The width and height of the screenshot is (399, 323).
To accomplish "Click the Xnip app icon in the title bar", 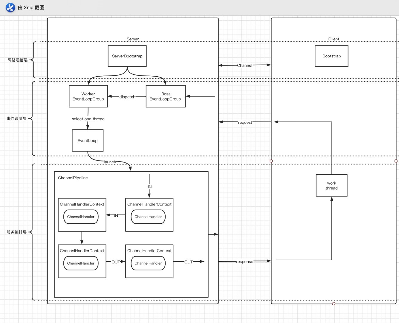I will tap(10, 7).
